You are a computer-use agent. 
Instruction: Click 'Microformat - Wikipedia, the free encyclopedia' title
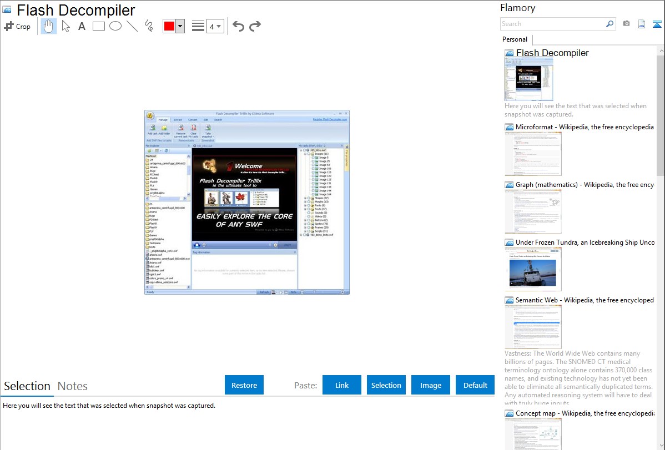585,127
